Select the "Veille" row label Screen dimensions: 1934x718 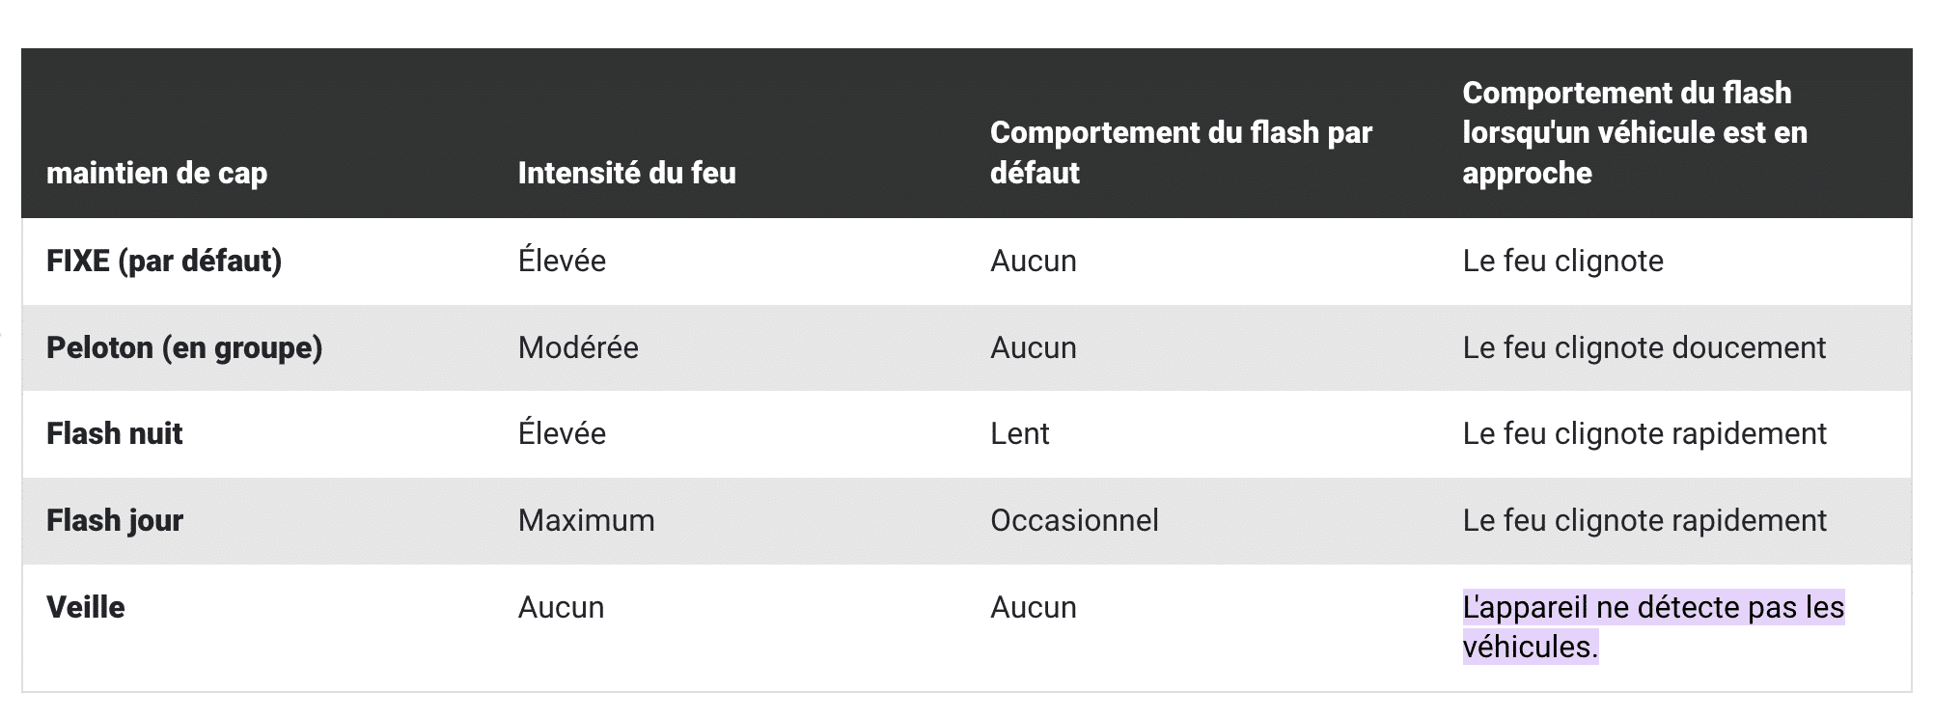[86, 607]
